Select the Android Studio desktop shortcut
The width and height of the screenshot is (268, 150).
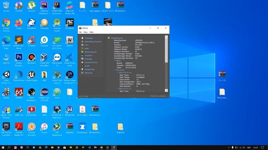[x=57, y=25]
